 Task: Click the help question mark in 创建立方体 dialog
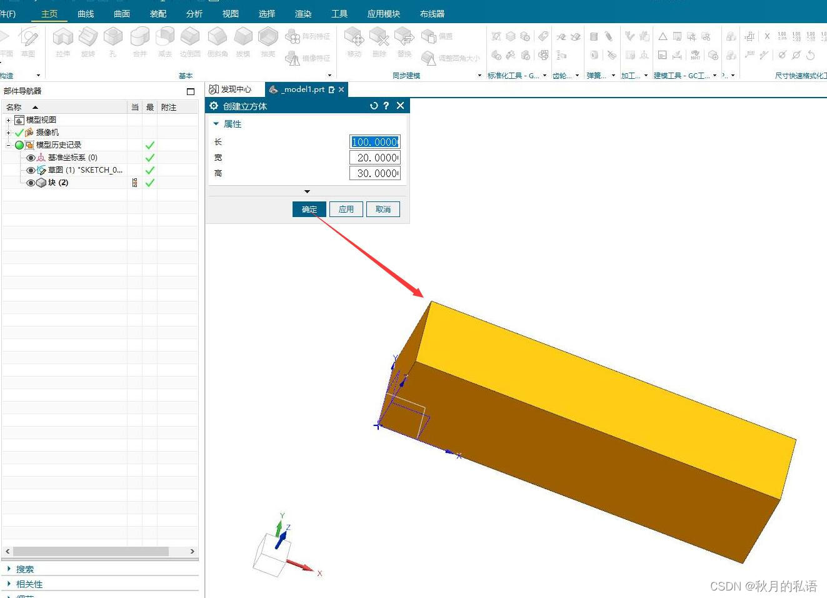tap(386, 106)
